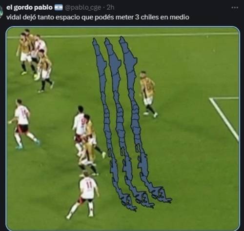Image resolution: width=244 pixels, height=231 pixels.
Task: Open el gordo pablo's profile via display name
Action: tap(29, 7)
